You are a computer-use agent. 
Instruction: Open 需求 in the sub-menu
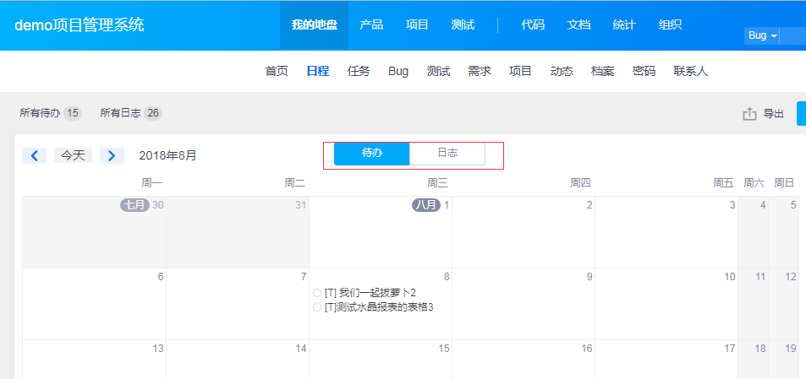[x=480, y=71]
